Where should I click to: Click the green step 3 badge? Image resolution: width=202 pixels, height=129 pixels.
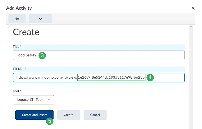click(43, 56)
